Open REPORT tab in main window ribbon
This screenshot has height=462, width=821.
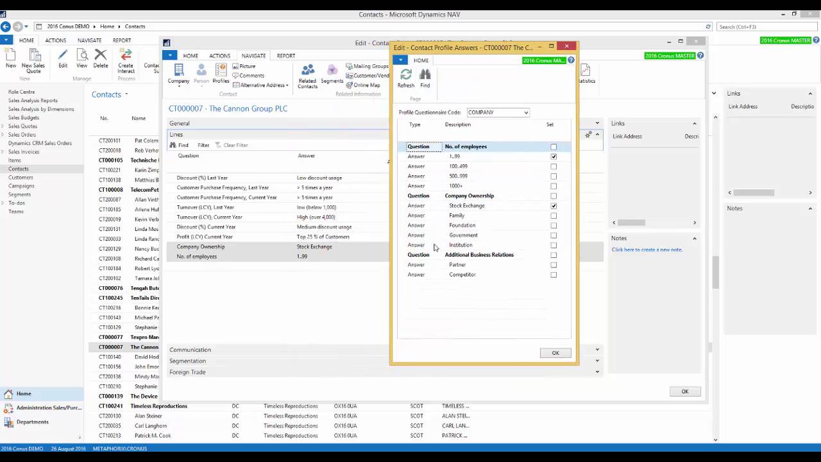[x=122, y=40]
